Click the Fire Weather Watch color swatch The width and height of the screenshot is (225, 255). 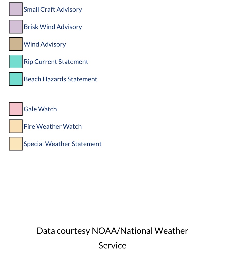tap(16, 126)
